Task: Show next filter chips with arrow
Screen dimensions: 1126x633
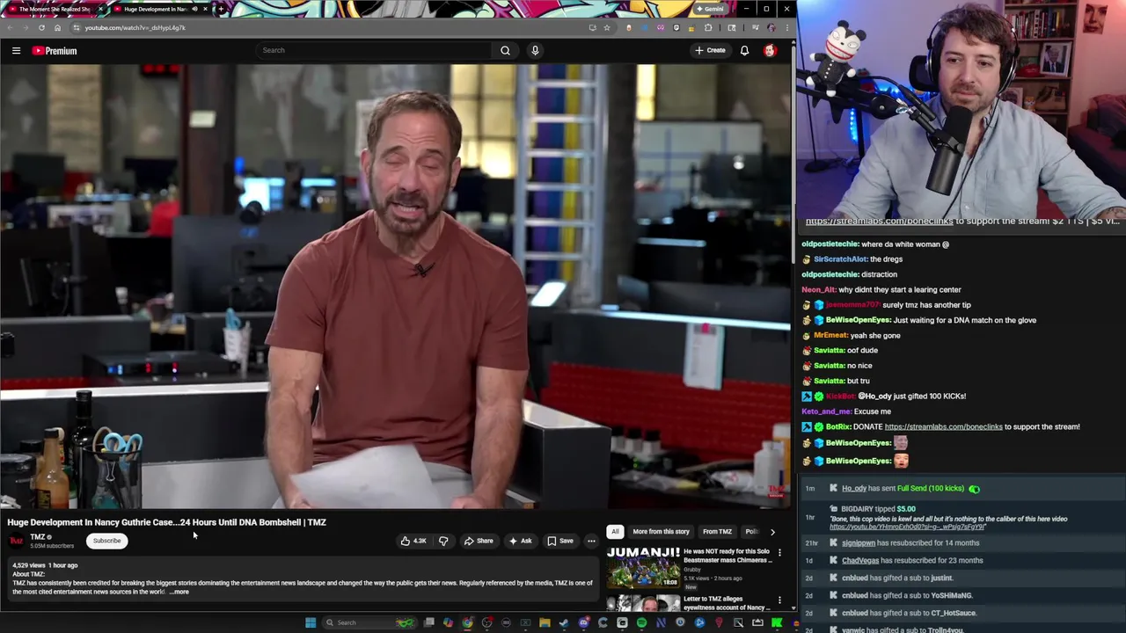Action: click(x=772, y=531)
